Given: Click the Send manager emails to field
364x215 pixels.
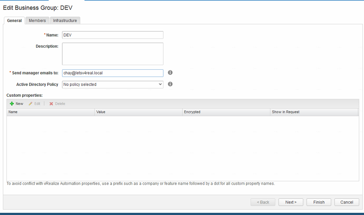Looking at the screenshot, I should pyautogui.click(x=113, y=73).
